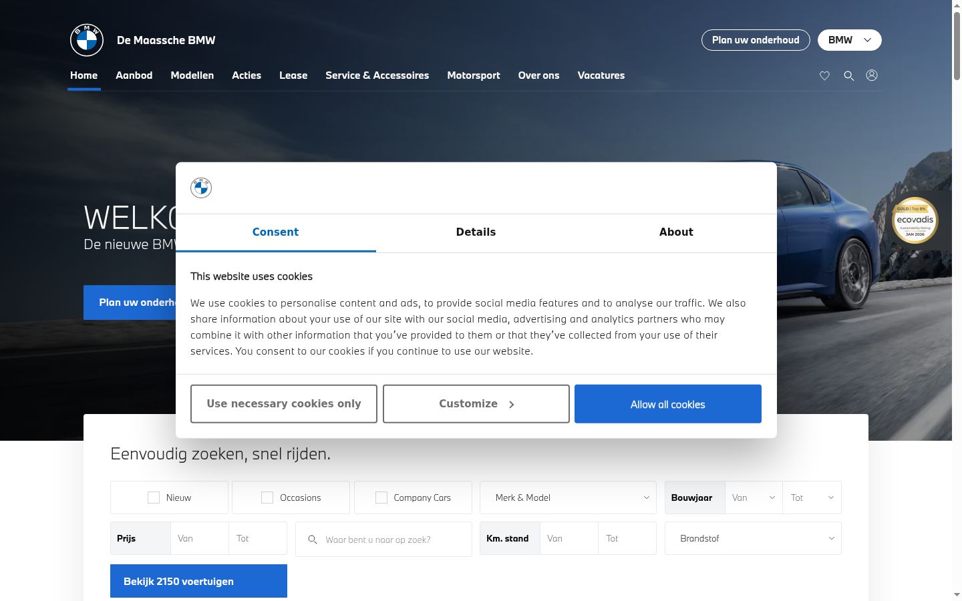Open site search via magnifier icon

tap(848, 75)
